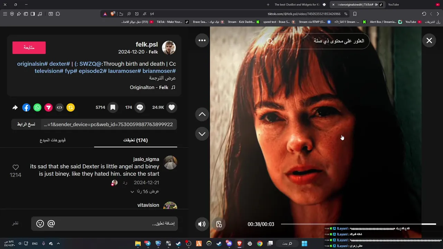The height and width of the screenshot is (249, 443).
Task: Open felk.psl profile avatar
Action: coord(169,48)
